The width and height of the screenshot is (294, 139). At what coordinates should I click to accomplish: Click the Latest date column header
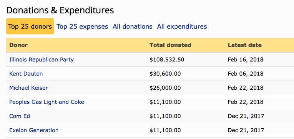245,45
